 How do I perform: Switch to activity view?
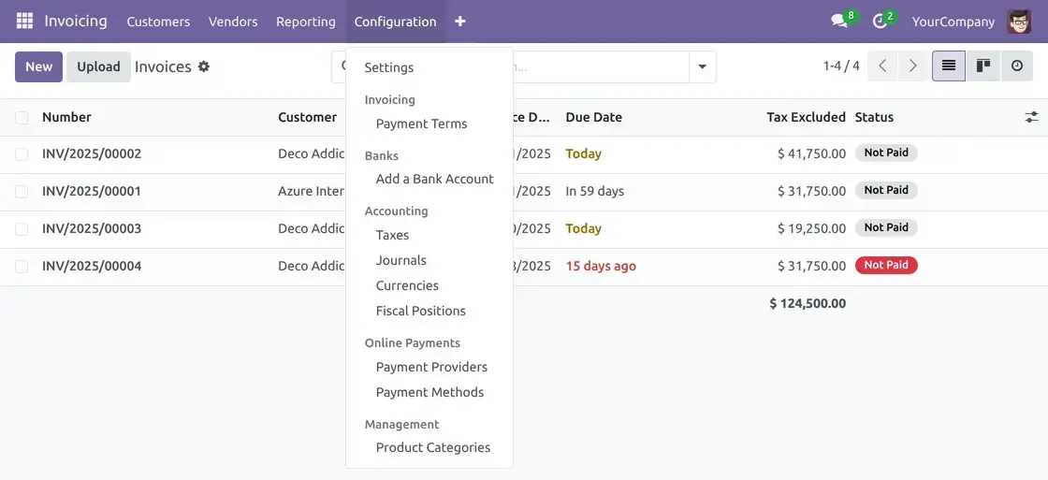(1016, 66)
